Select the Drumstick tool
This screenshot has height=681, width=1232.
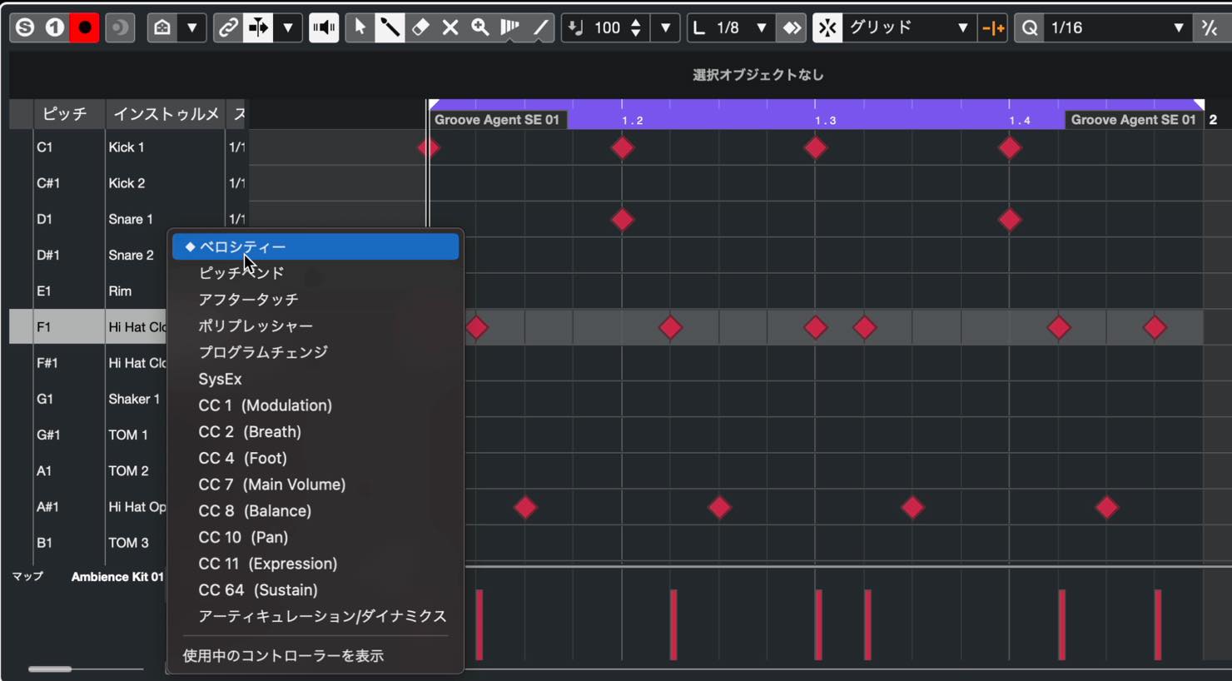(390, 27)
